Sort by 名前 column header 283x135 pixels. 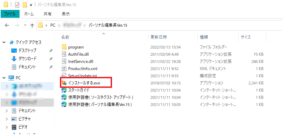[x=65, y=37]
